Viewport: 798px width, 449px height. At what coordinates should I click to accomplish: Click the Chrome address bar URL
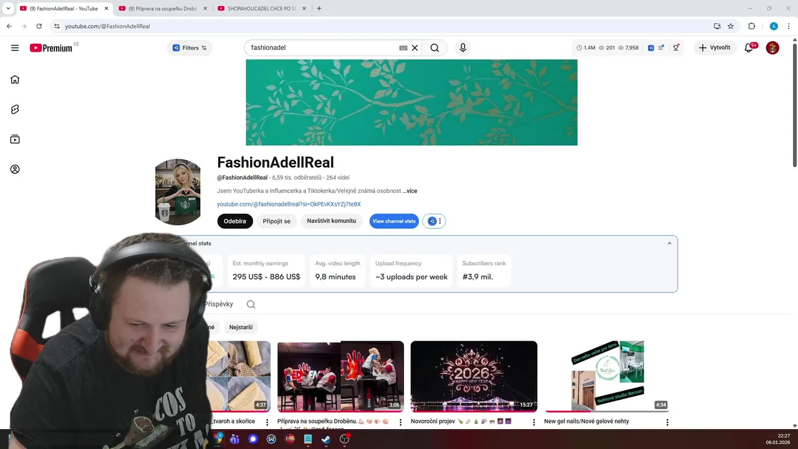(x=107, y=26)
